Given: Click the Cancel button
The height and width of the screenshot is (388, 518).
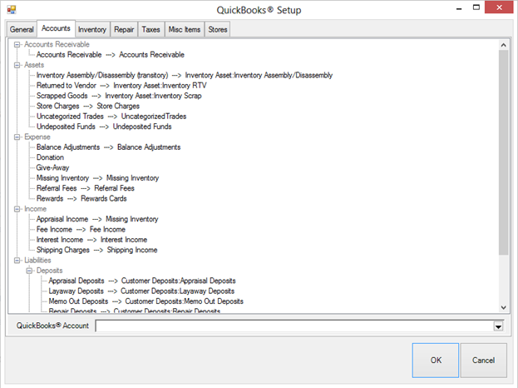Looking at the screenshot, I should click(483, 360).
